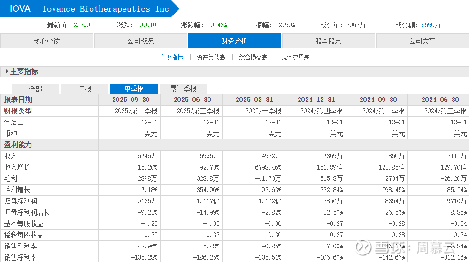This screenshot has height=262, width=469.
Task: Click the 毛利增长 row label
Action: point(17,190)
